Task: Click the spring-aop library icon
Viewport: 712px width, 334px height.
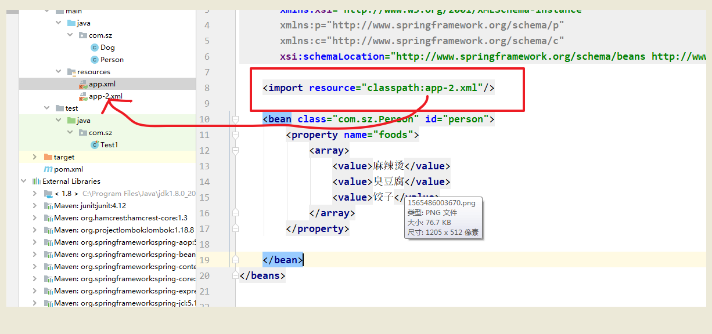Action: tap(48, 242)
